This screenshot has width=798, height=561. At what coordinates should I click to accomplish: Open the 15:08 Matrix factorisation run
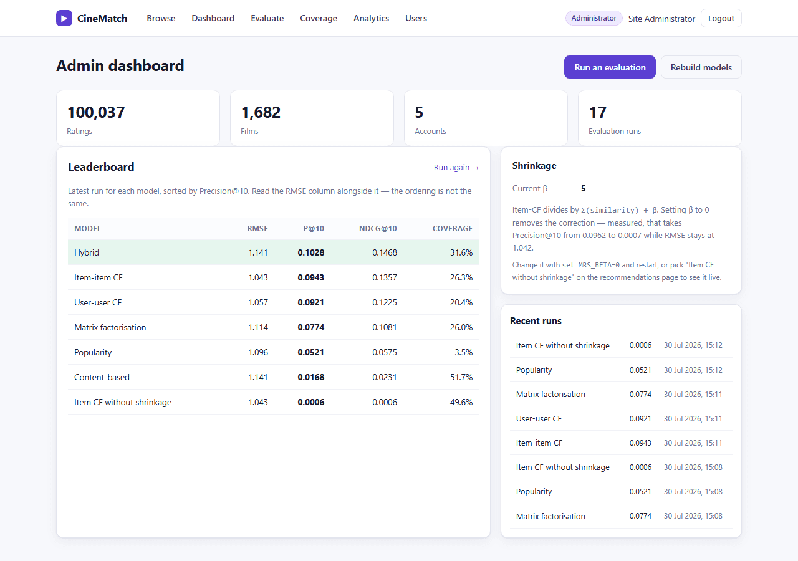click(x=621, y=516)
